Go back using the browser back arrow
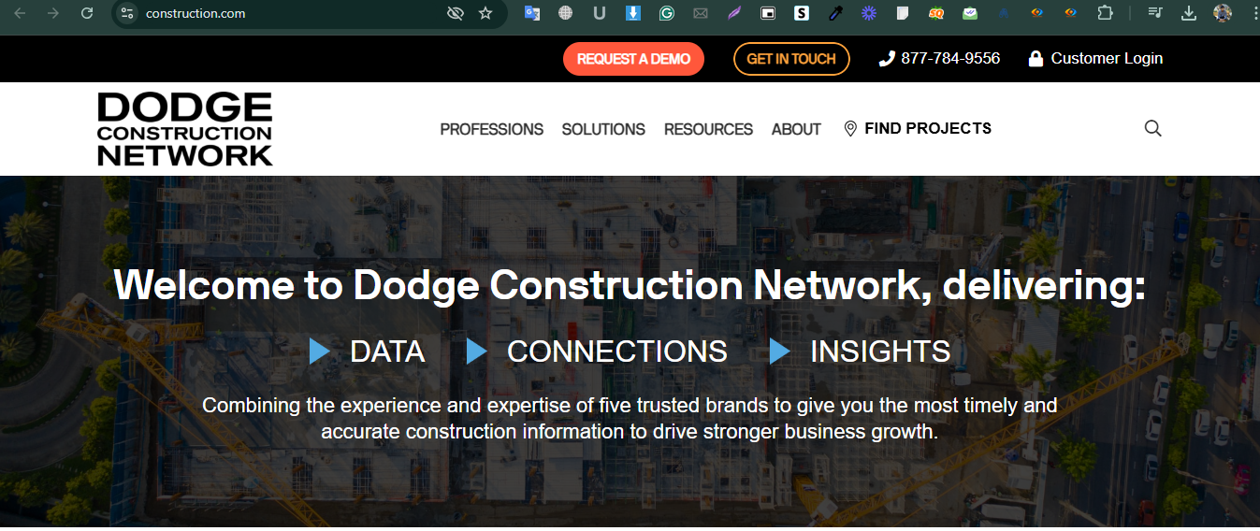Viewport: 1260px width, 531px height. click(20, 13)
